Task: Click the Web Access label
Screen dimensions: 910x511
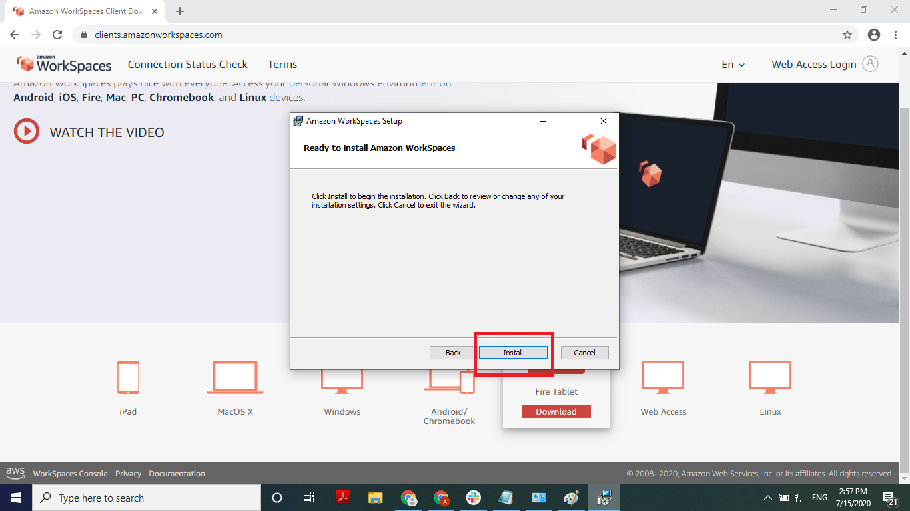Action: click(664, 412)
